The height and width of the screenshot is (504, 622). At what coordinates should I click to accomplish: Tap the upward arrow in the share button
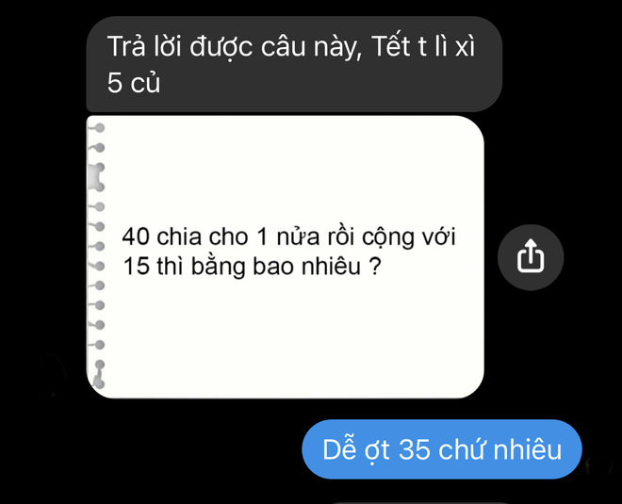pyautogui.click(x=531, y=250)
